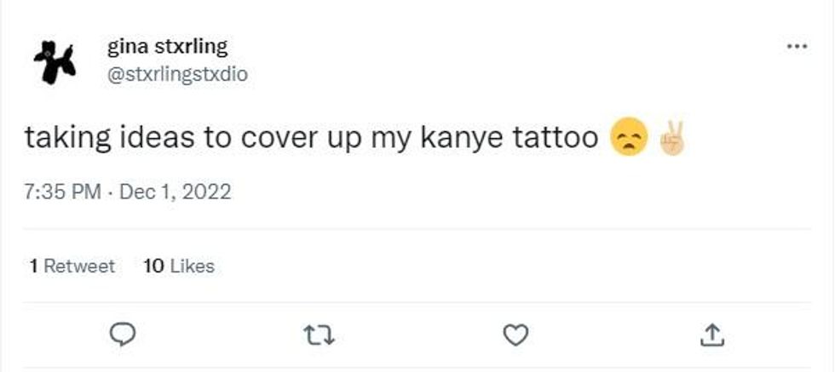Click the words "cover up" in the tweet
The height and width of the screenshot is (372, 835).
pyautogui.click(x=290, y=139)
